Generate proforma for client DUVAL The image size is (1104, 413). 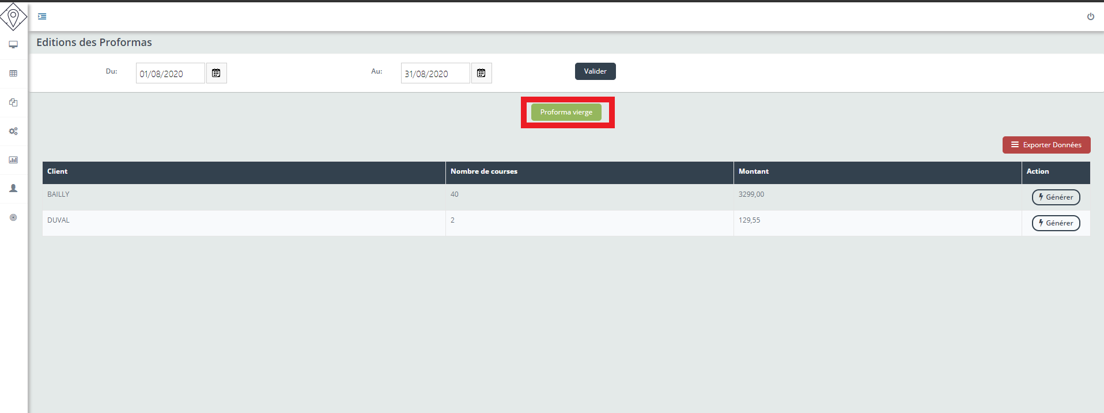point(1056,223)
